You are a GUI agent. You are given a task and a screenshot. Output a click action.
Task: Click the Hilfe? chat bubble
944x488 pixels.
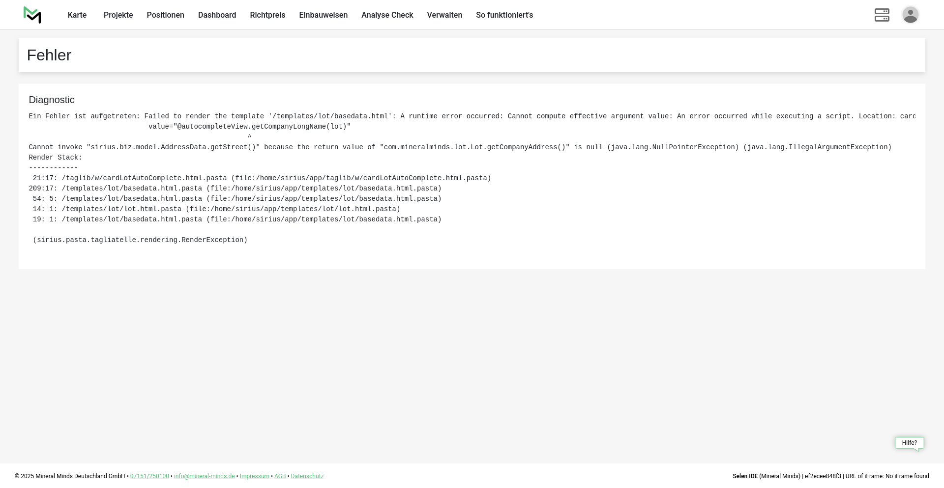[909, 443]
